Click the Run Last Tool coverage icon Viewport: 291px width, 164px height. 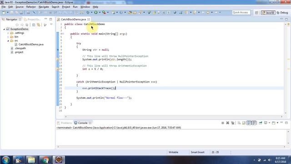tap(104, 12)
